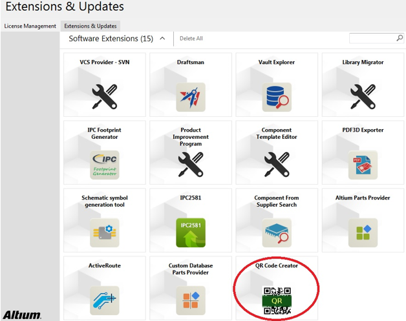Click the 'Schematic symbol generation tool' title
406x321 pixels.
[x=105, y=202]
